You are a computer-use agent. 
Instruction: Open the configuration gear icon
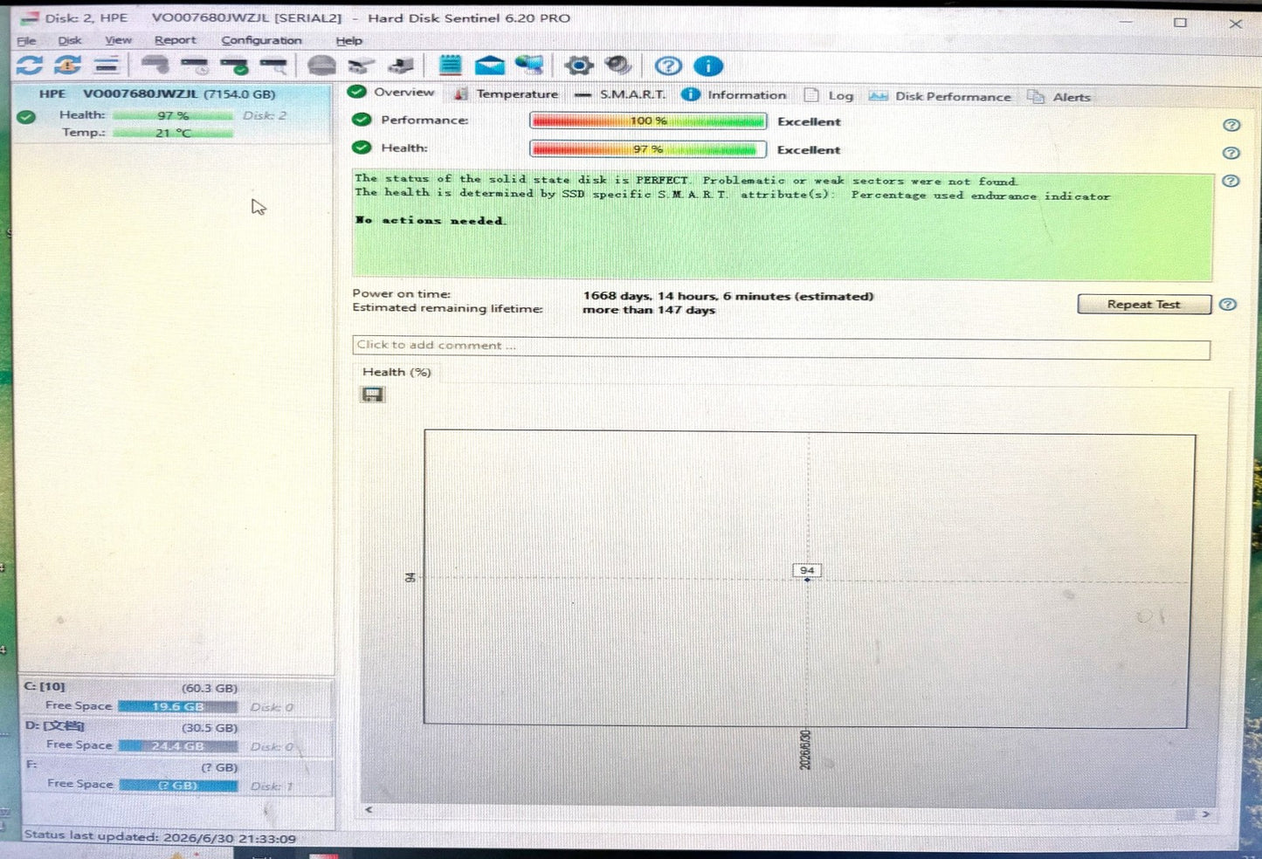pyautogui.click(x=578, y=65)
